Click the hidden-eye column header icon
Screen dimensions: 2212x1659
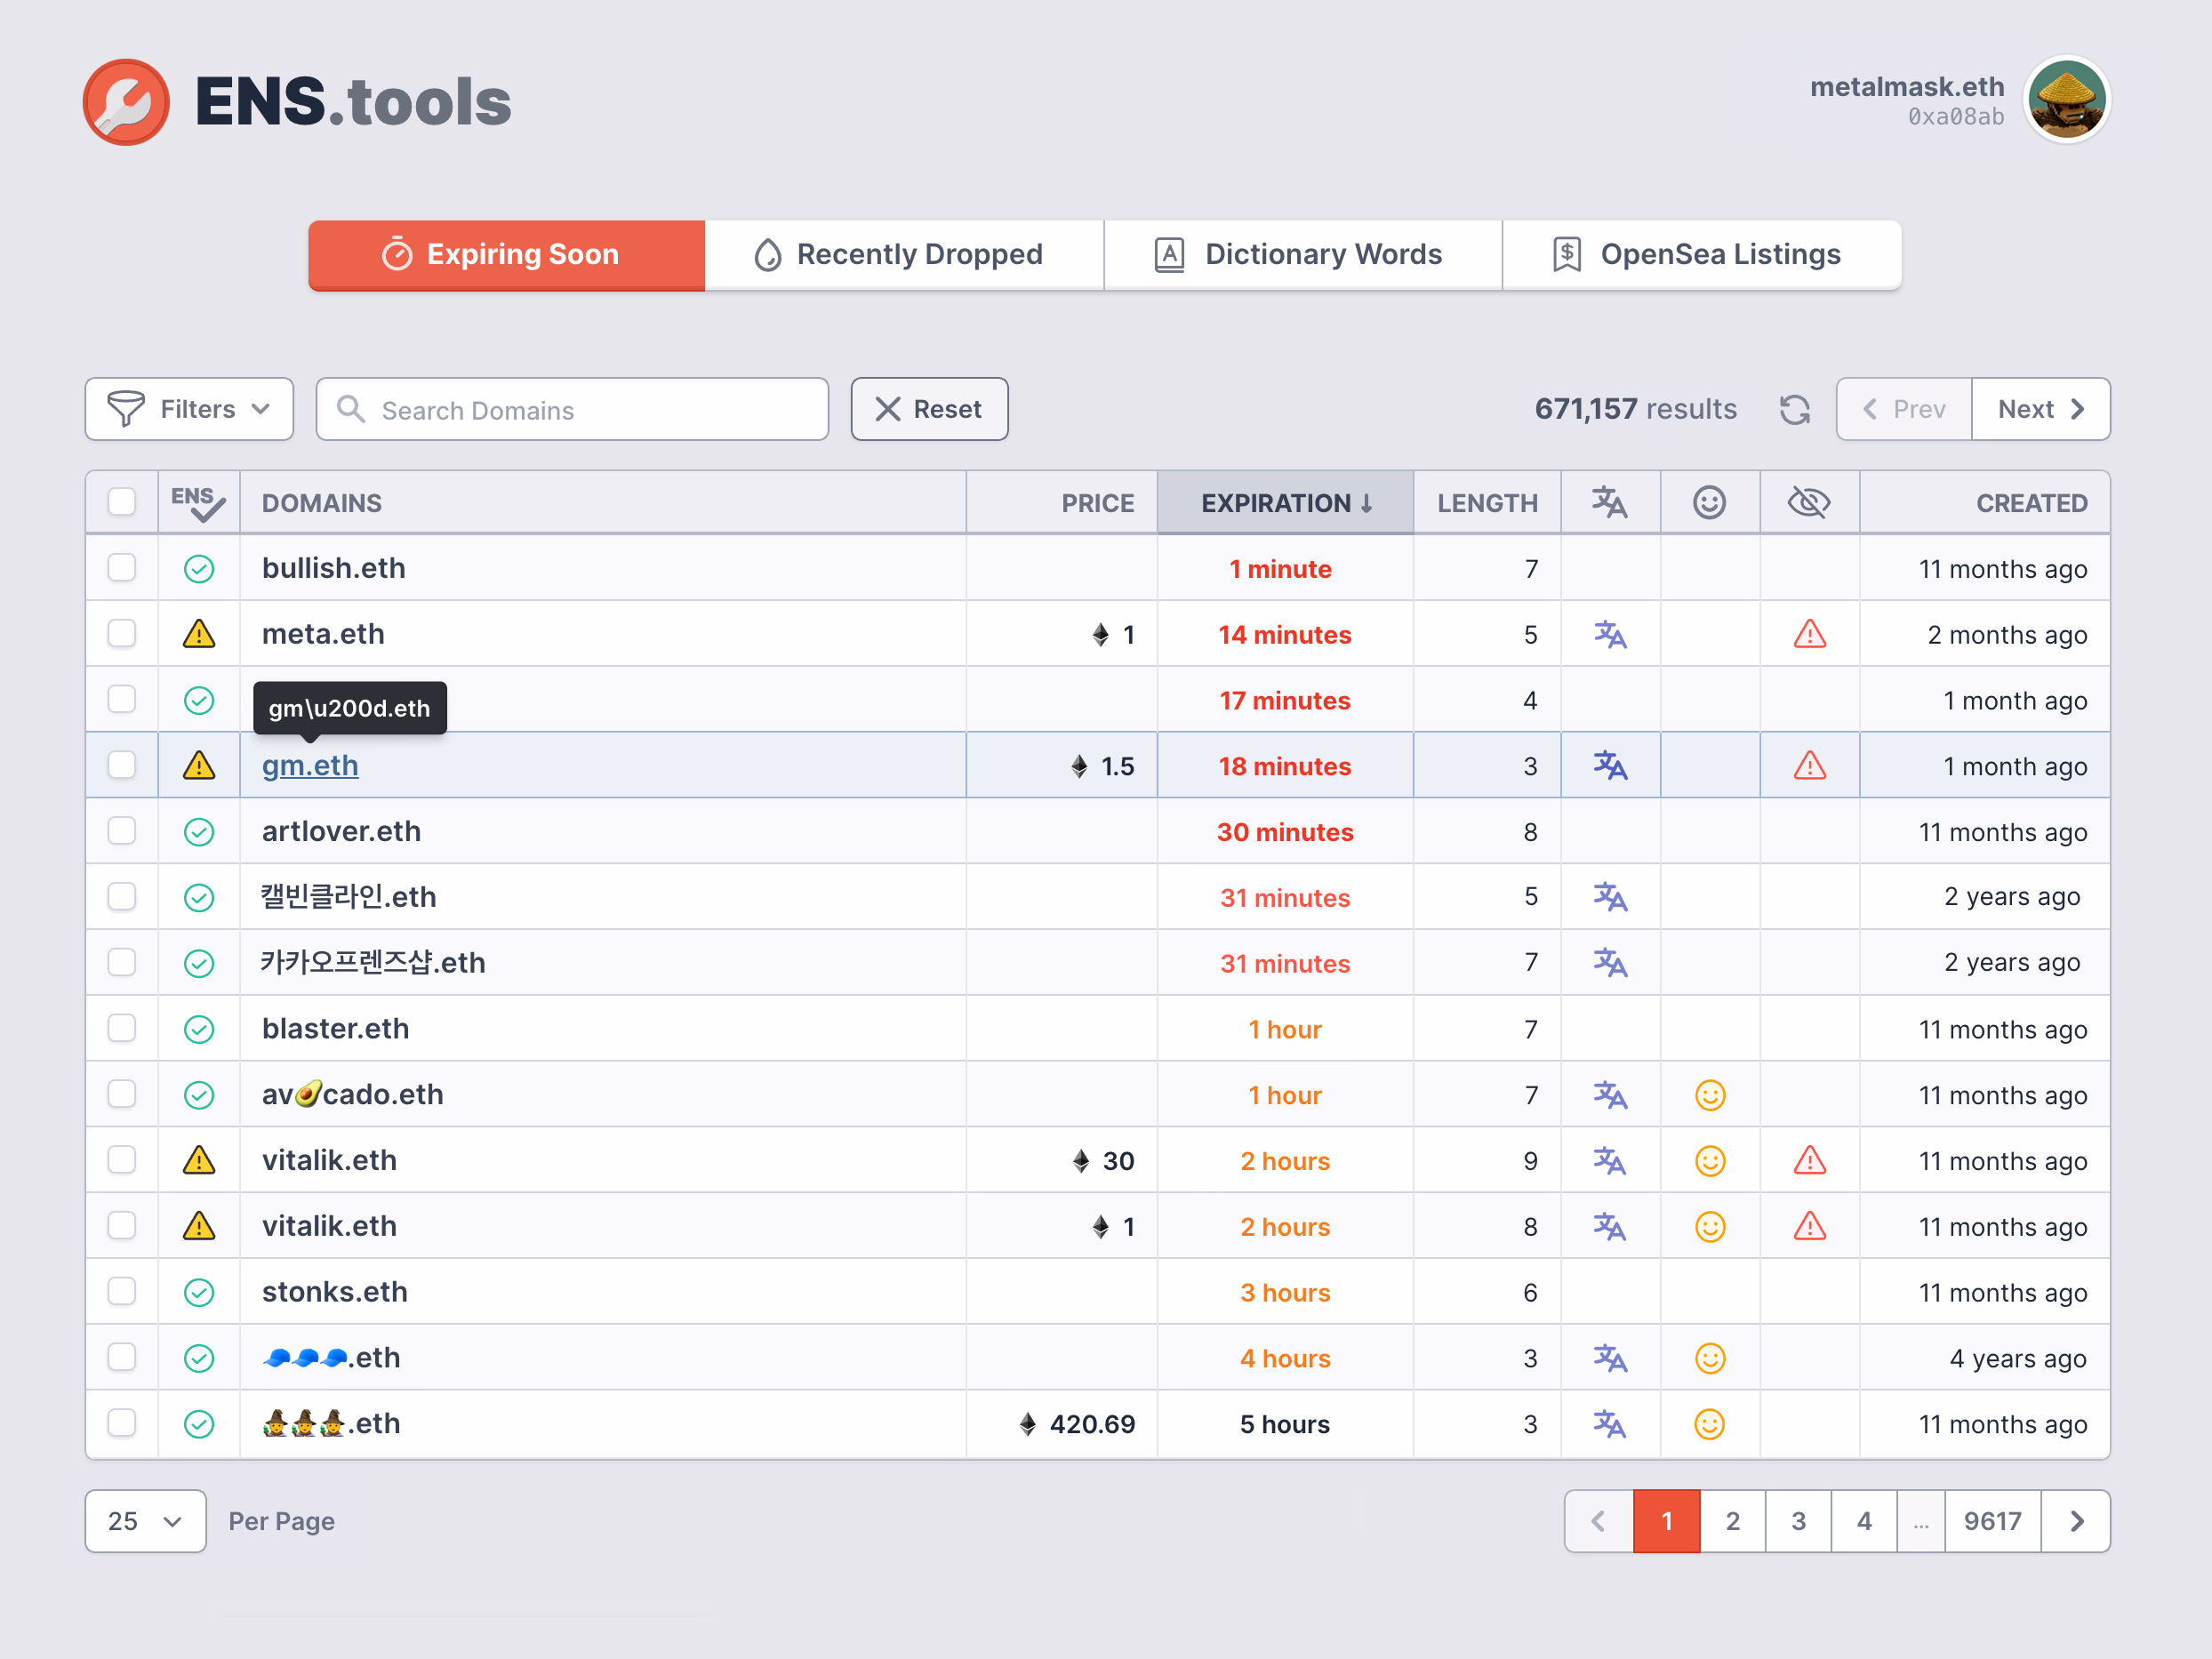[1808, 502]
